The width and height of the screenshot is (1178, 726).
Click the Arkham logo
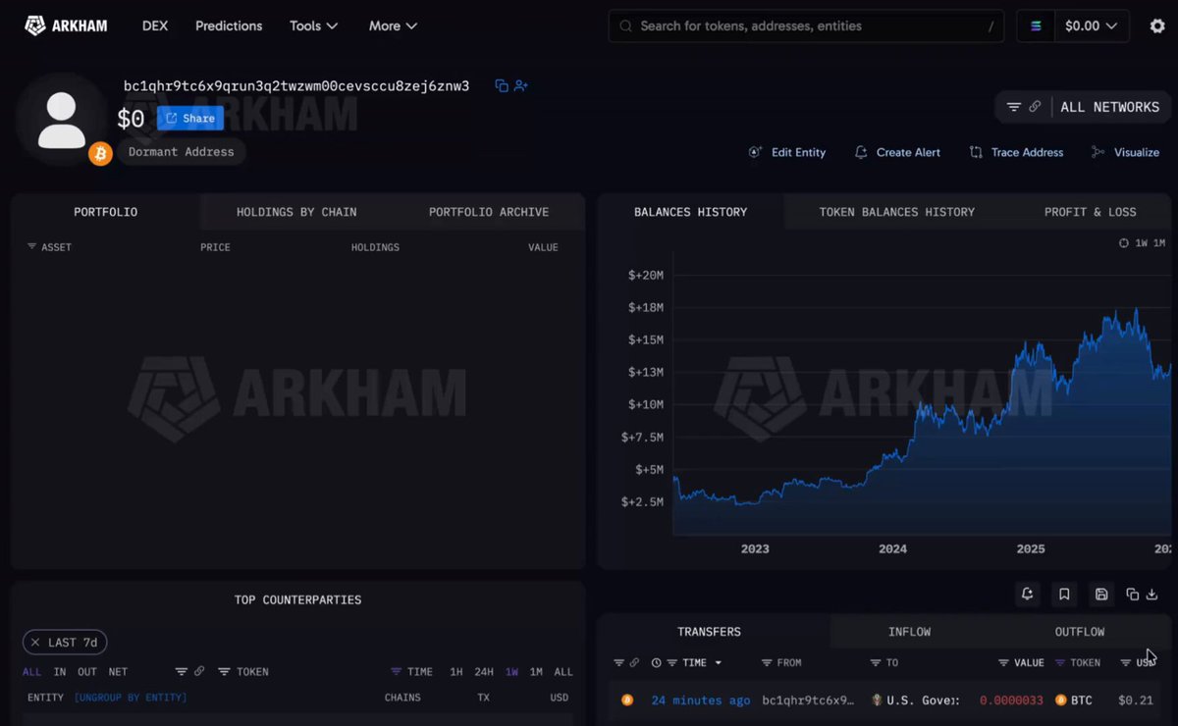tap(66, 26)
